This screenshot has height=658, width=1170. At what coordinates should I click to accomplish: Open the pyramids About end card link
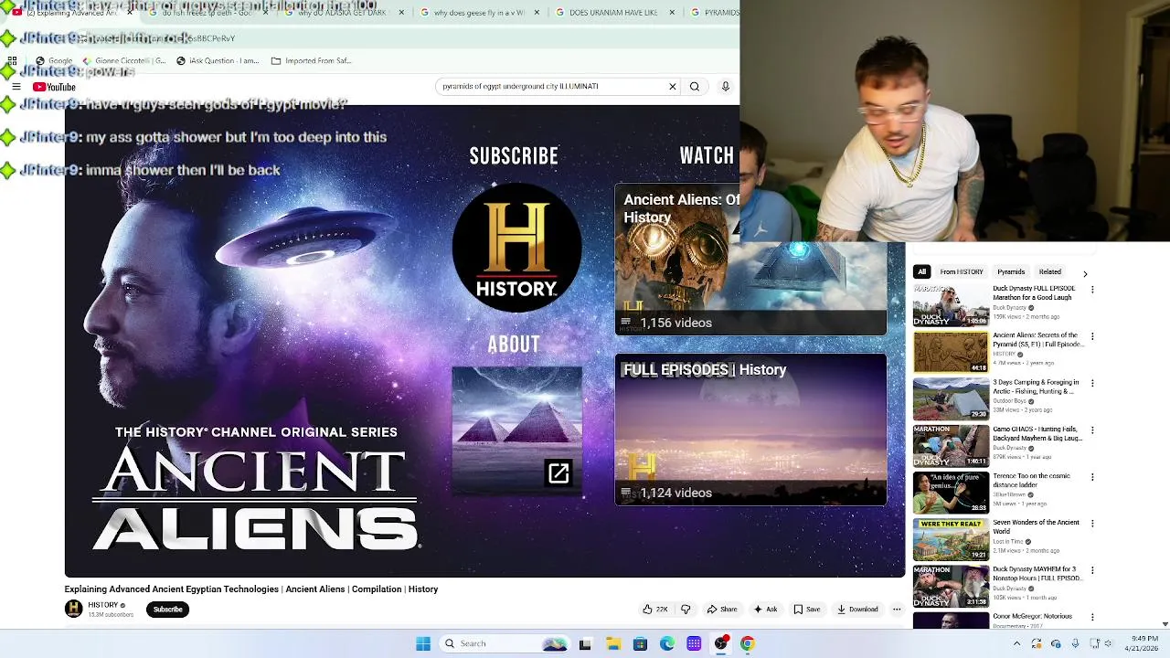tap(516, 428)
